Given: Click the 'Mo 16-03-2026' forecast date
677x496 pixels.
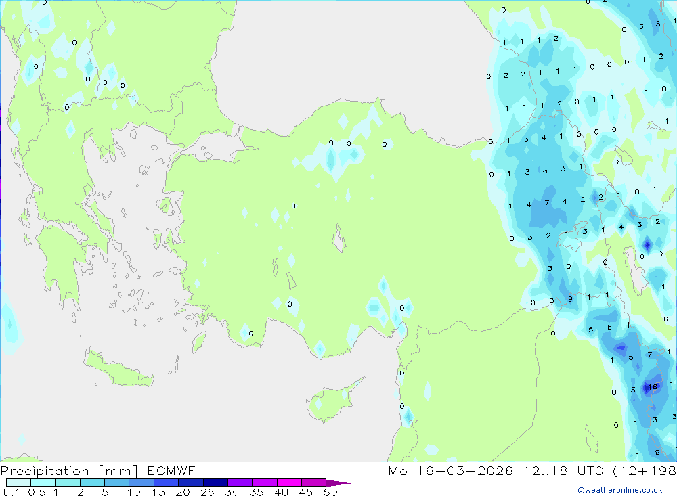Looking at the screenshot, I should pyautogui.click(x=451, y=470).
